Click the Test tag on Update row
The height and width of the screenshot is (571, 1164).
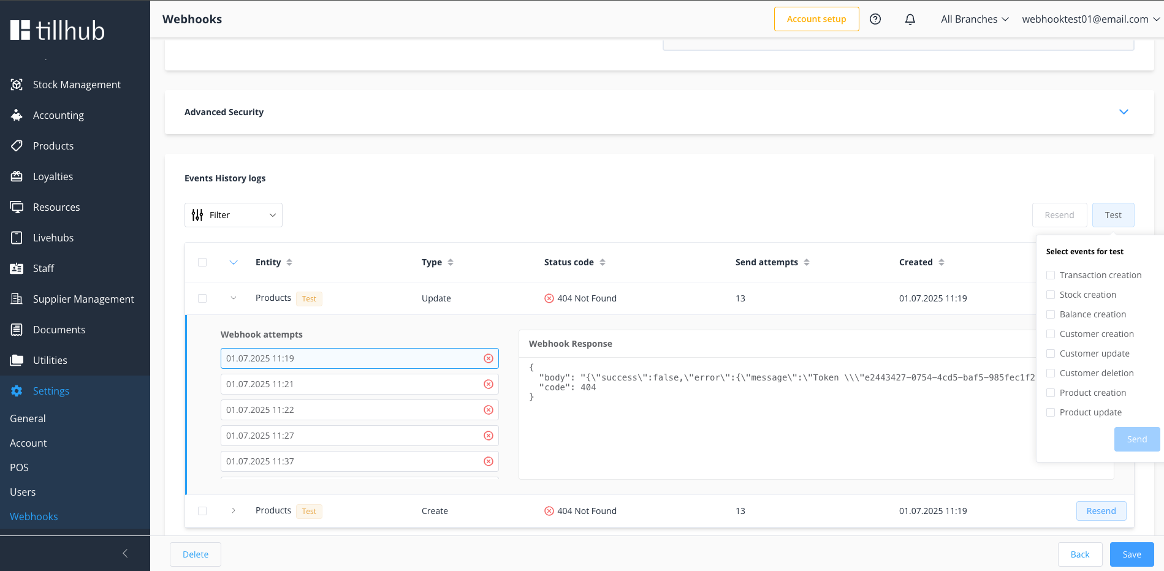309,299
